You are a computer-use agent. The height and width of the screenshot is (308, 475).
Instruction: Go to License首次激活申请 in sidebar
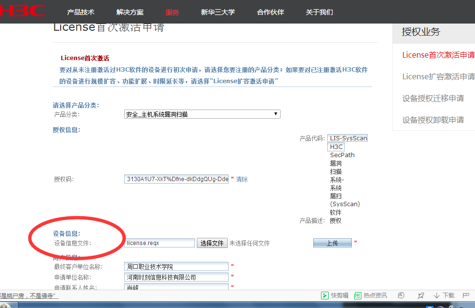coord(438,55)
